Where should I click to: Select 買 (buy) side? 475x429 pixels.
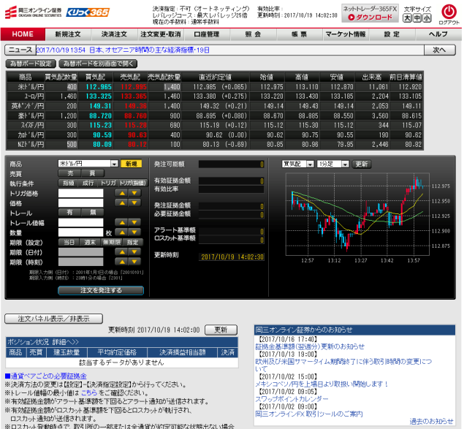[x=92, y=173]
